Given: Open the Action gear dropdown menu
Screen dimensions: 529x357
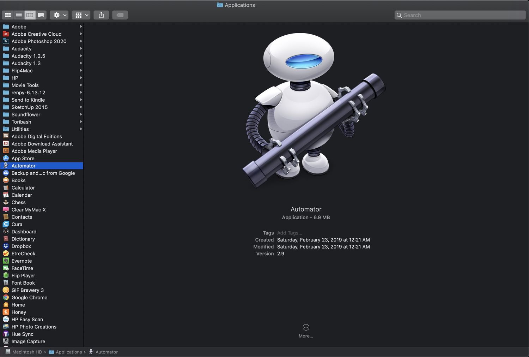Looking at the screenshot, I should click(59, 15).
